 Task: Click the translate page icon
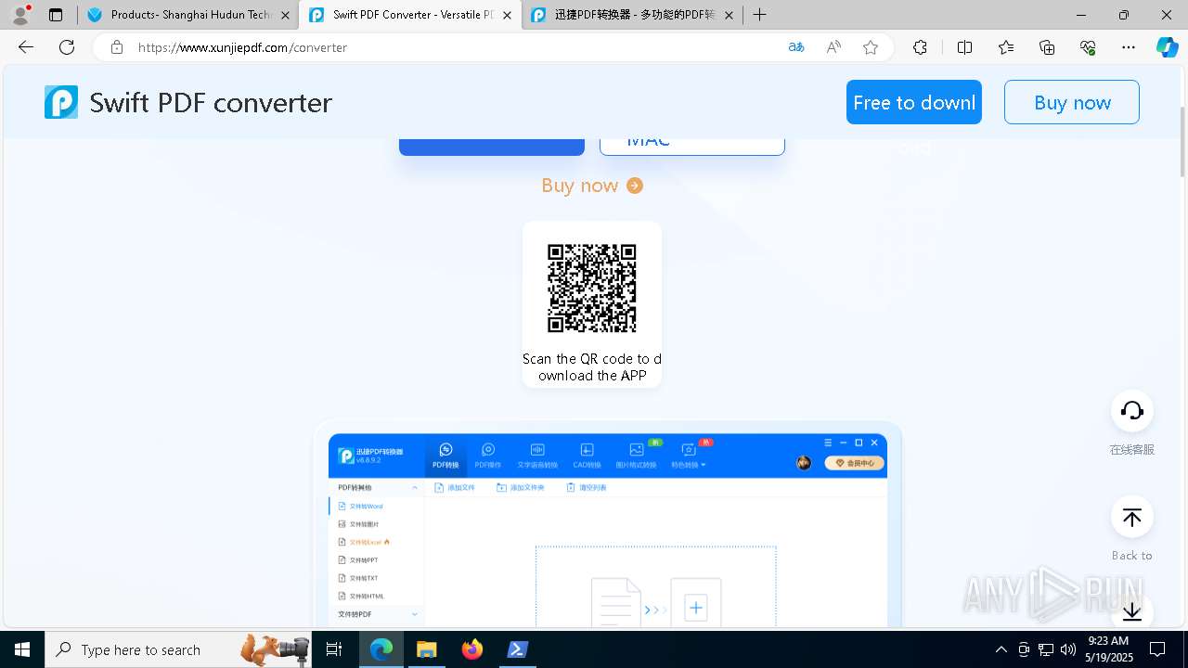tap(796, 47)
